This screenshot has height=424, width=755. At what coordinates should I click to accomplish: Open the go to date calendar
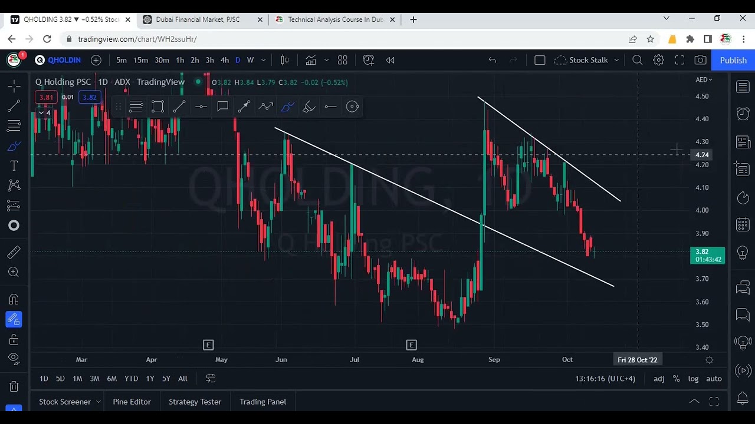[x=211, y=379]
